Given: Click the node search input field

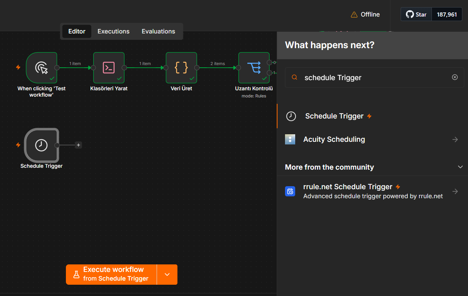Looking at the screenshot, I should point(375,77).
